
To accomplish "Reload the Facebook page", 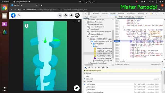I will click(19, 10).
